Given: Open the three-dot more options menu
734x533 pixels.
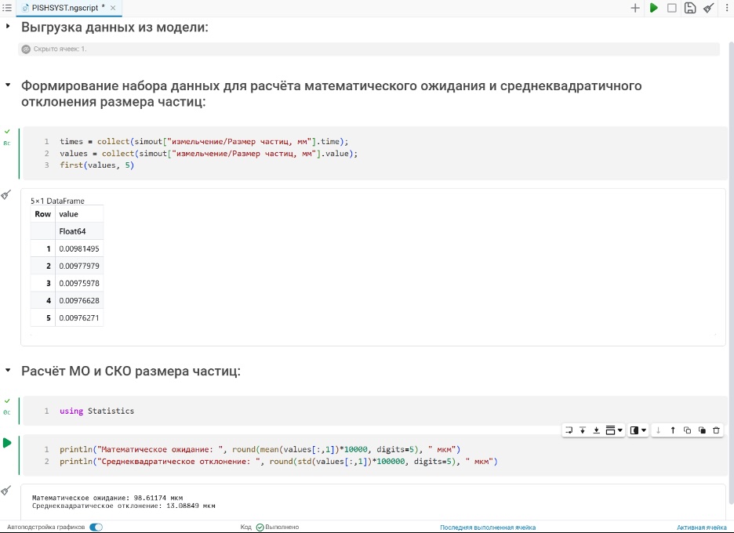Looking at the screenshot, I should point(725,8).
